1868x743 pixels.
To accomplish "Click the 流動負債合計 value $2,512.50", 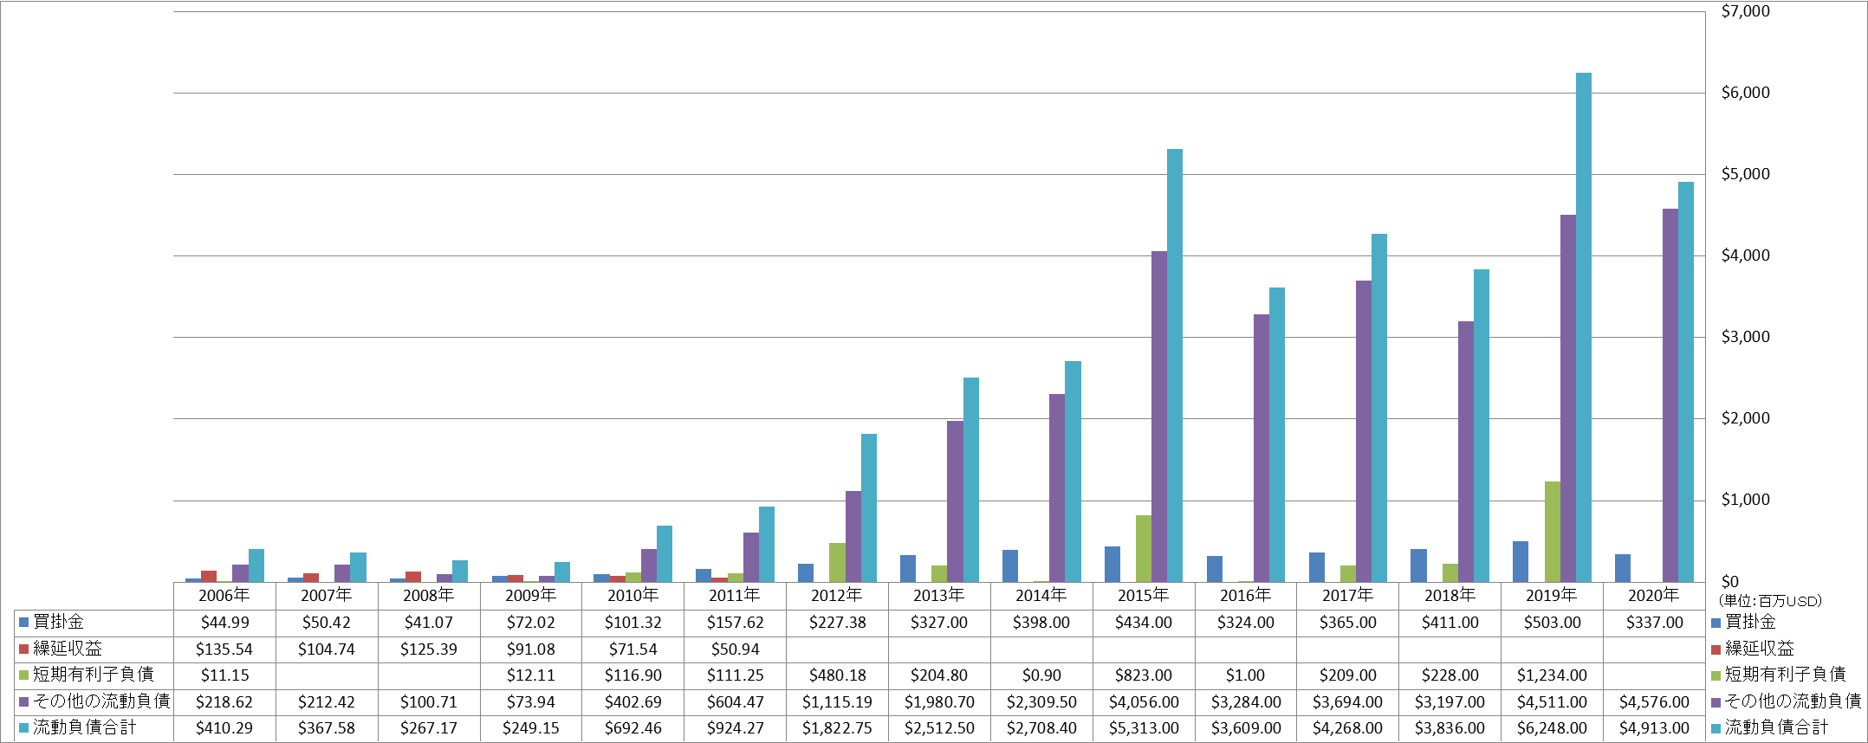I will [939, 728].
